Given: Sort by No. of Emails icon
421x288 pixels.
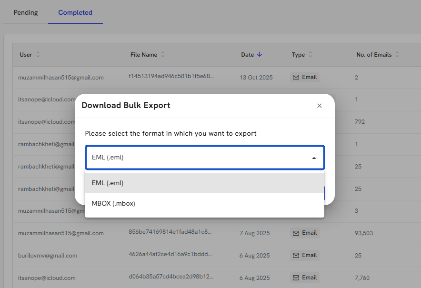Looking at the screenshot, I should [x=397, y=55].
